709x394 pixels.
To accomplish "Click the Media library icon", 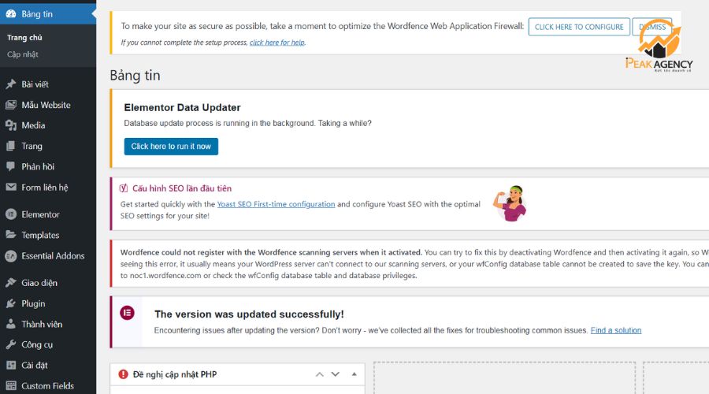I will 11,125.
